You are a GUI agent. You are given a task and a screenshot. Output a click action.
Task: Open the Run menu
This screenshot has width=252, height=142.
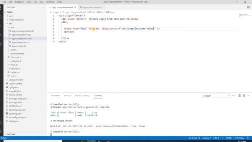(41, 2)
